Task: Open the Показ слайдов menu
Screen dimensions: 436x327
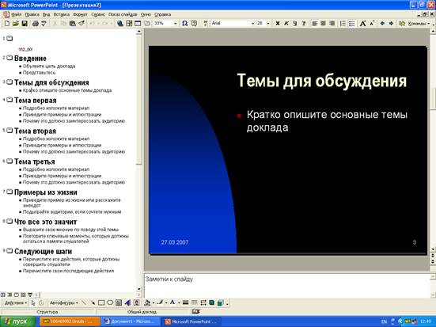Action: [x=123, y=14]
